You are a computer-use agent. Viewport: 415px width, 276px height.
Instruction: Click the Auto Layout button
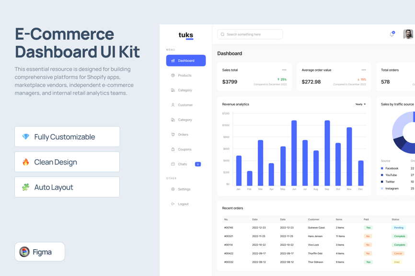tap(67, 187)
